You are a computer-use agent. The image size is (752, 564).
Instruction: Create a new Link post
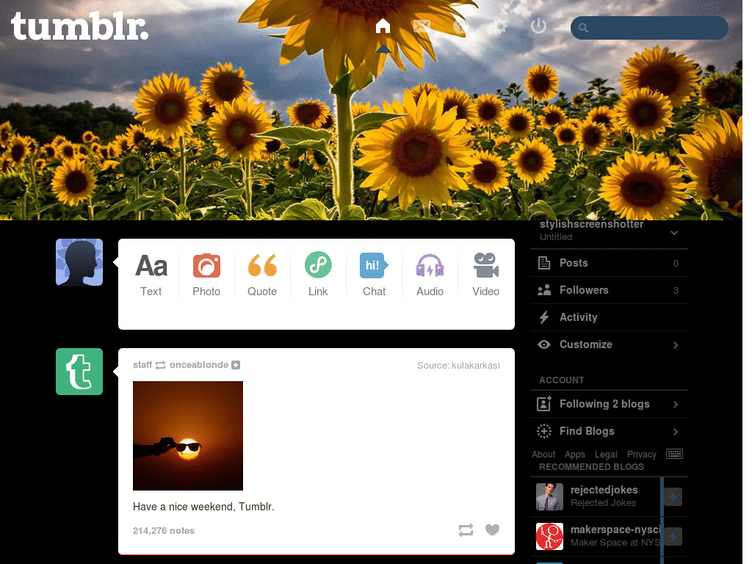[x=318, y=275]
